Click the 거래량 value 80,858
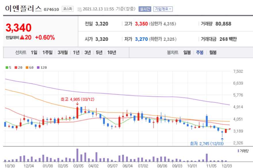 223,24
